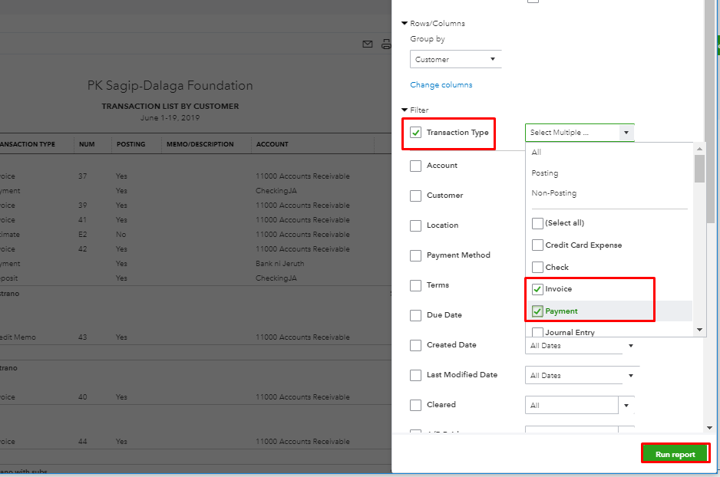720x477 pixels.
Task: Enable the Account filter checkbox
Action: coord(416,166)
